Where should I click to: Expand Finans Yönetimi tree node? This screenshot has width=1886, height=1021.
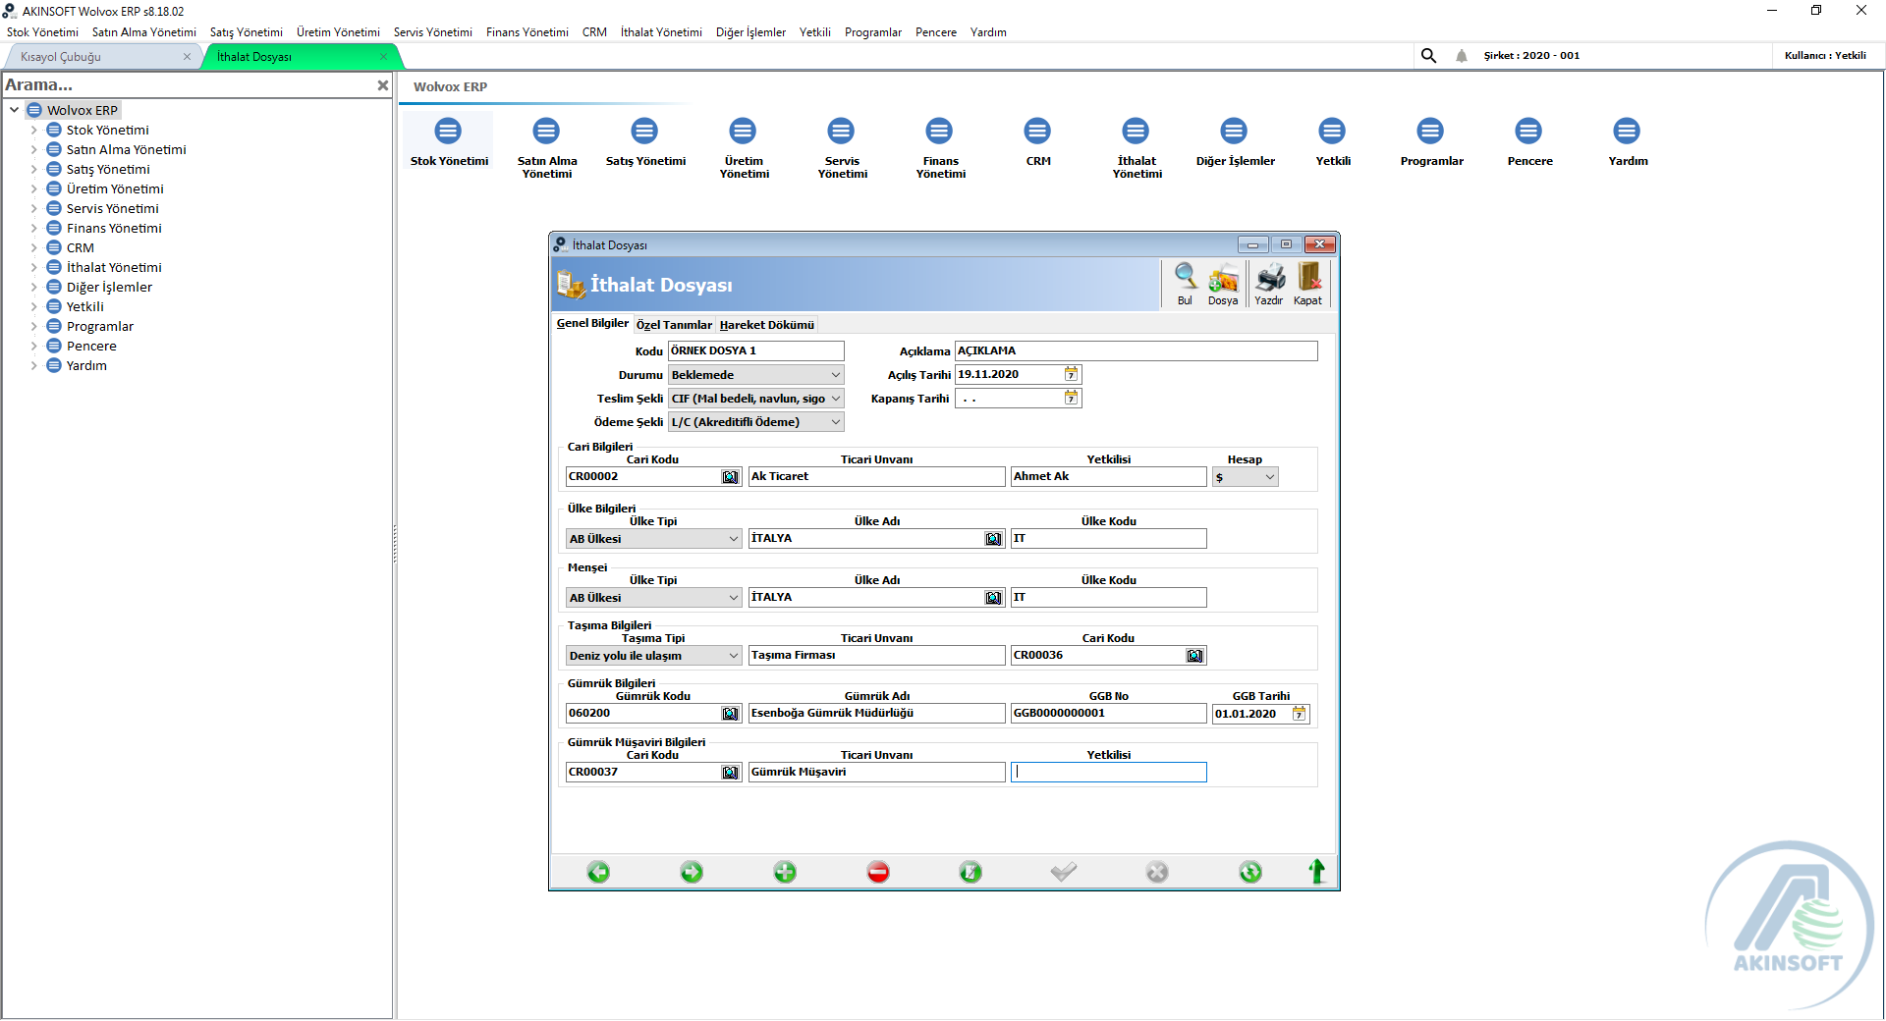[x=33, y=228]
